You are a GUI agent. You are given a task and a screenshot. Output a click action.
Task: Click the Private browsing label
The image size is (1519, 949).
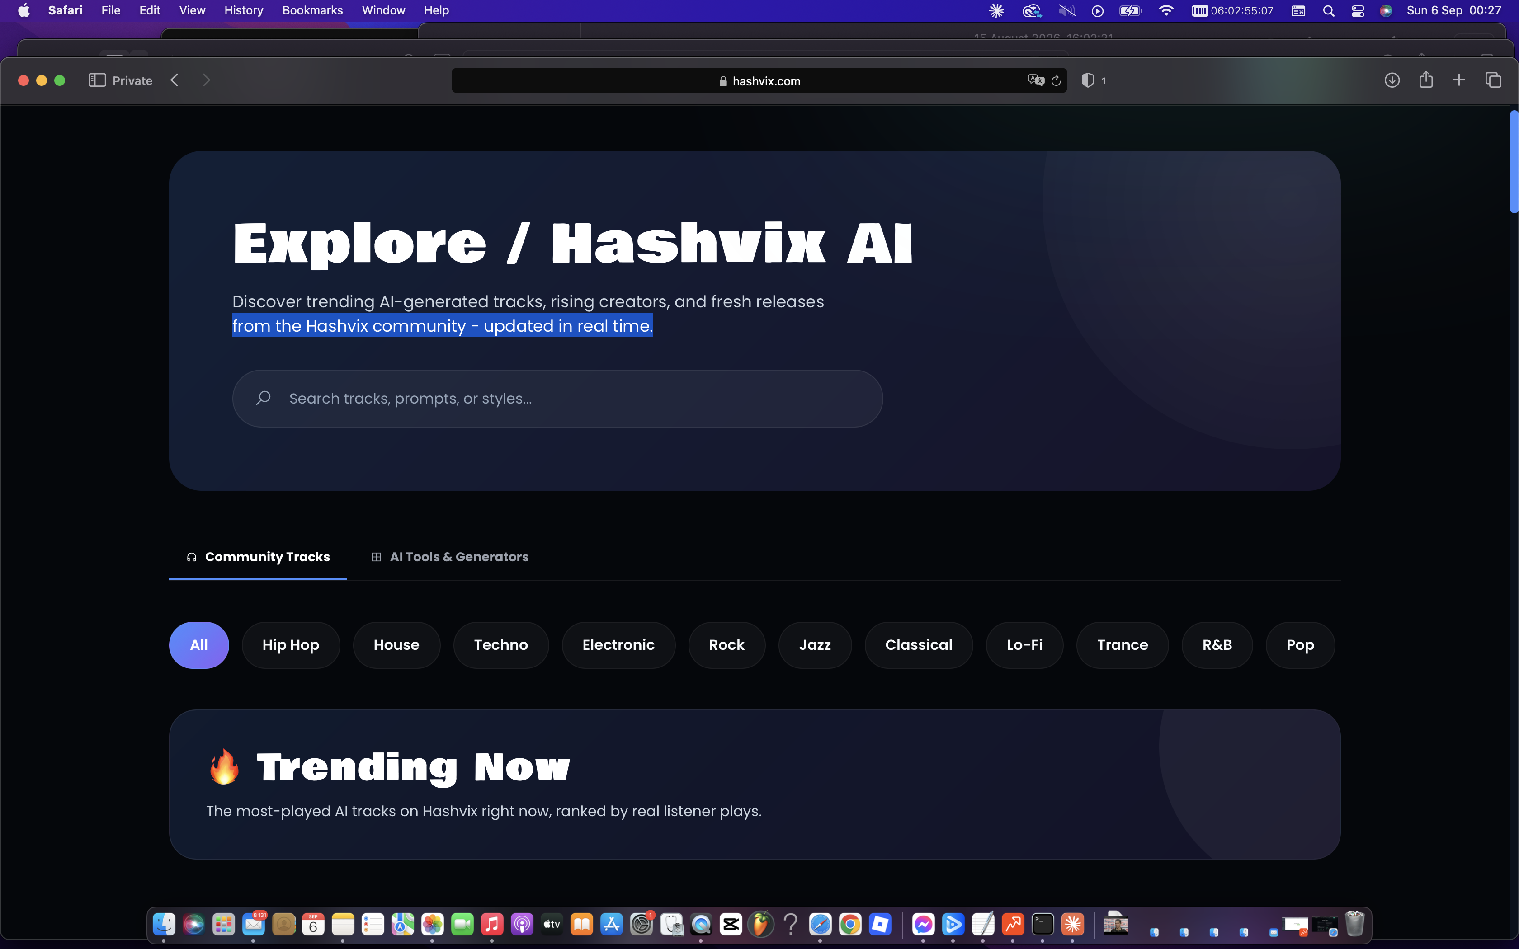132,81
